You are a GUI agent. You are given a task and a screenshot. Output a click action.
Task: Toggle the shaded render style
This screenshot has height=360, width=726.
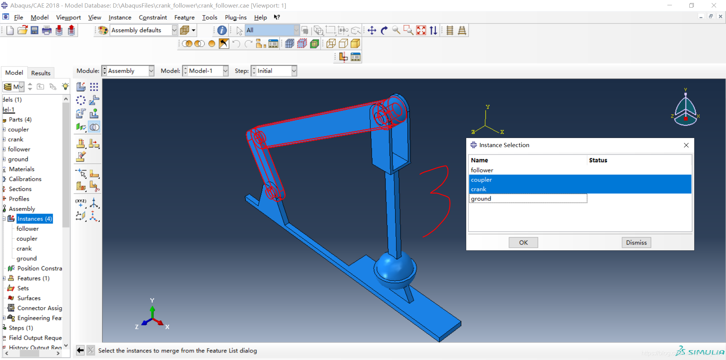point(355,43)
